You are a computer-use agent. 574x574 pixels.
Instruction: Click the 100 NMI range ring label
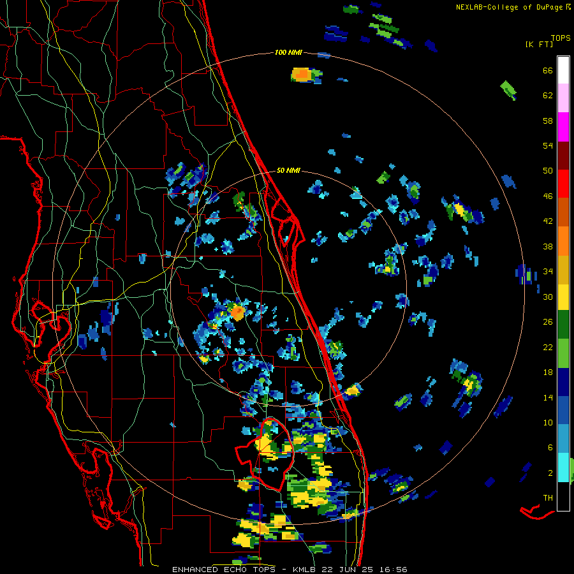tap(288, 53)
